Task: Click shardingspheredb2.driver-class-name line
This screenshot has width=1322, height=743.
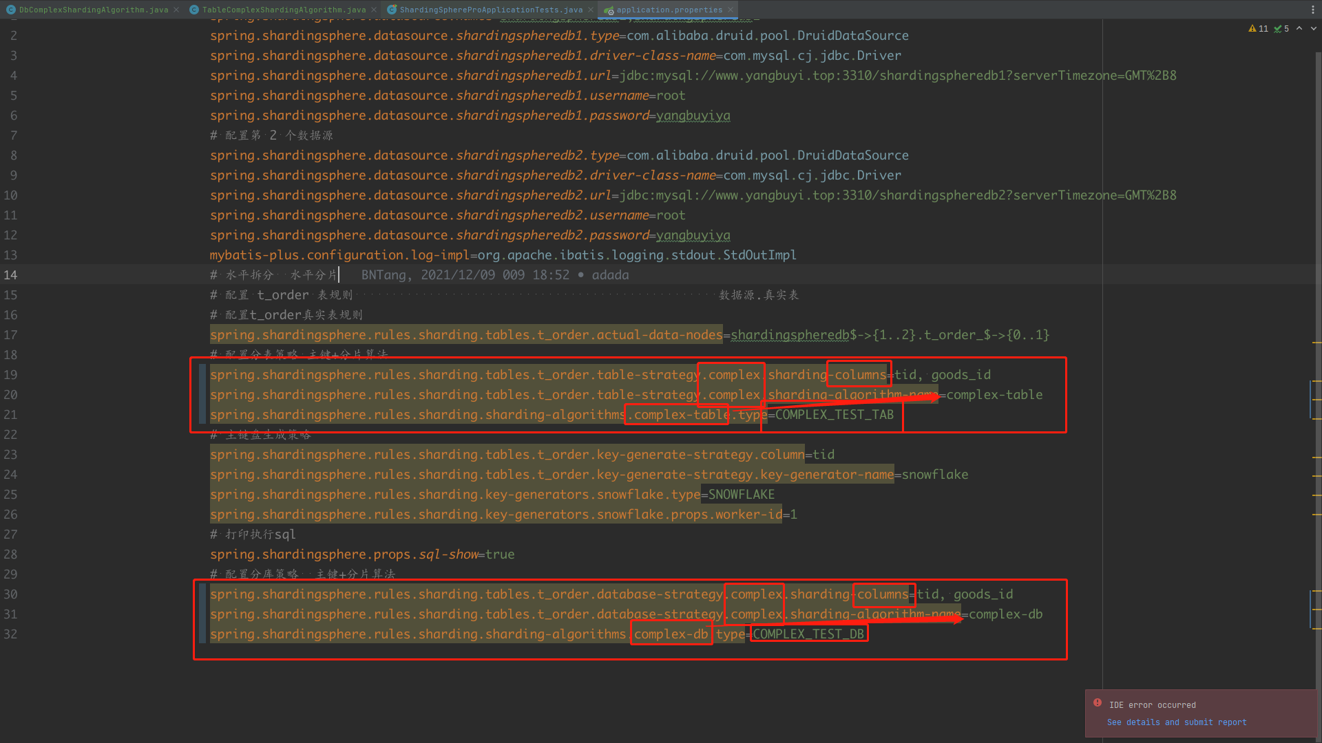Action: (x=556, y=175)
